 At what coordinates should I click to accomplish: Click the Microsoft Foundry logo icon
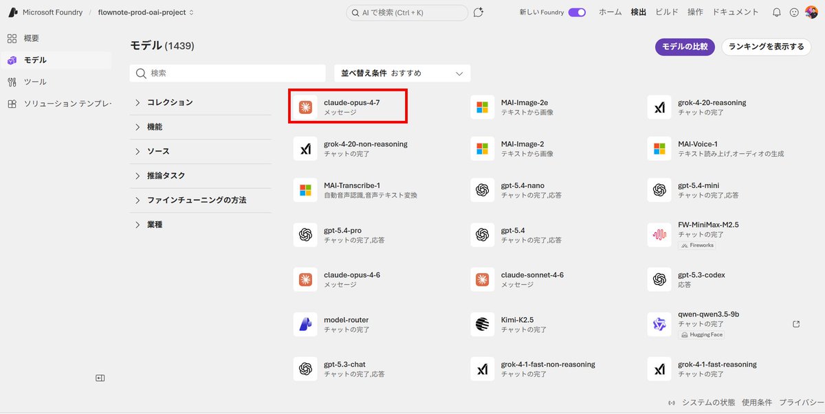[x=12, y=12]
